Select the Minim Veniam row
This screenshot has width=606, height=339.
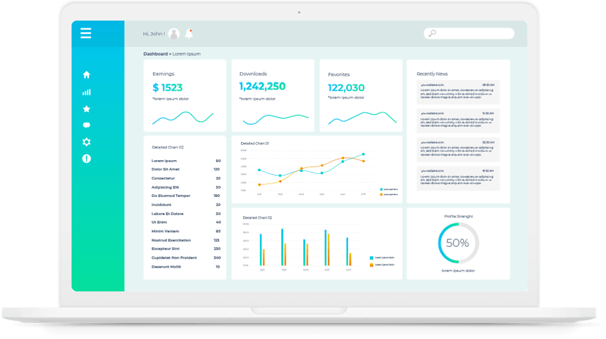[x=186, y=232]
